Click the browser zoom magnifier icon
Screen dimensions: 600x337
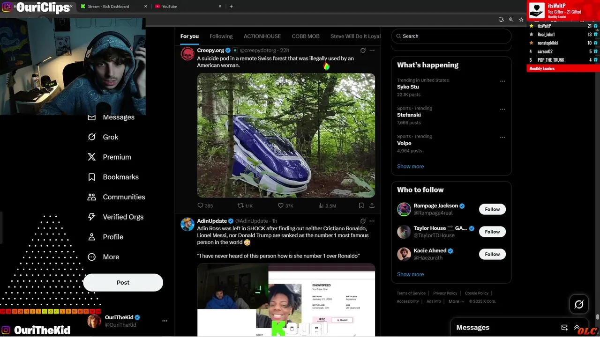click(511, 20)
